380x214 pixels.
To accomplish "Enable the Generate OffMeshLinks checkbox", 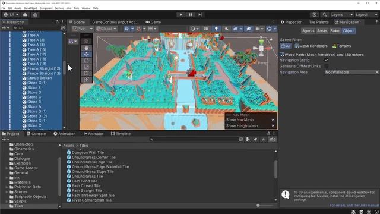I will click(x=327, y=66).
